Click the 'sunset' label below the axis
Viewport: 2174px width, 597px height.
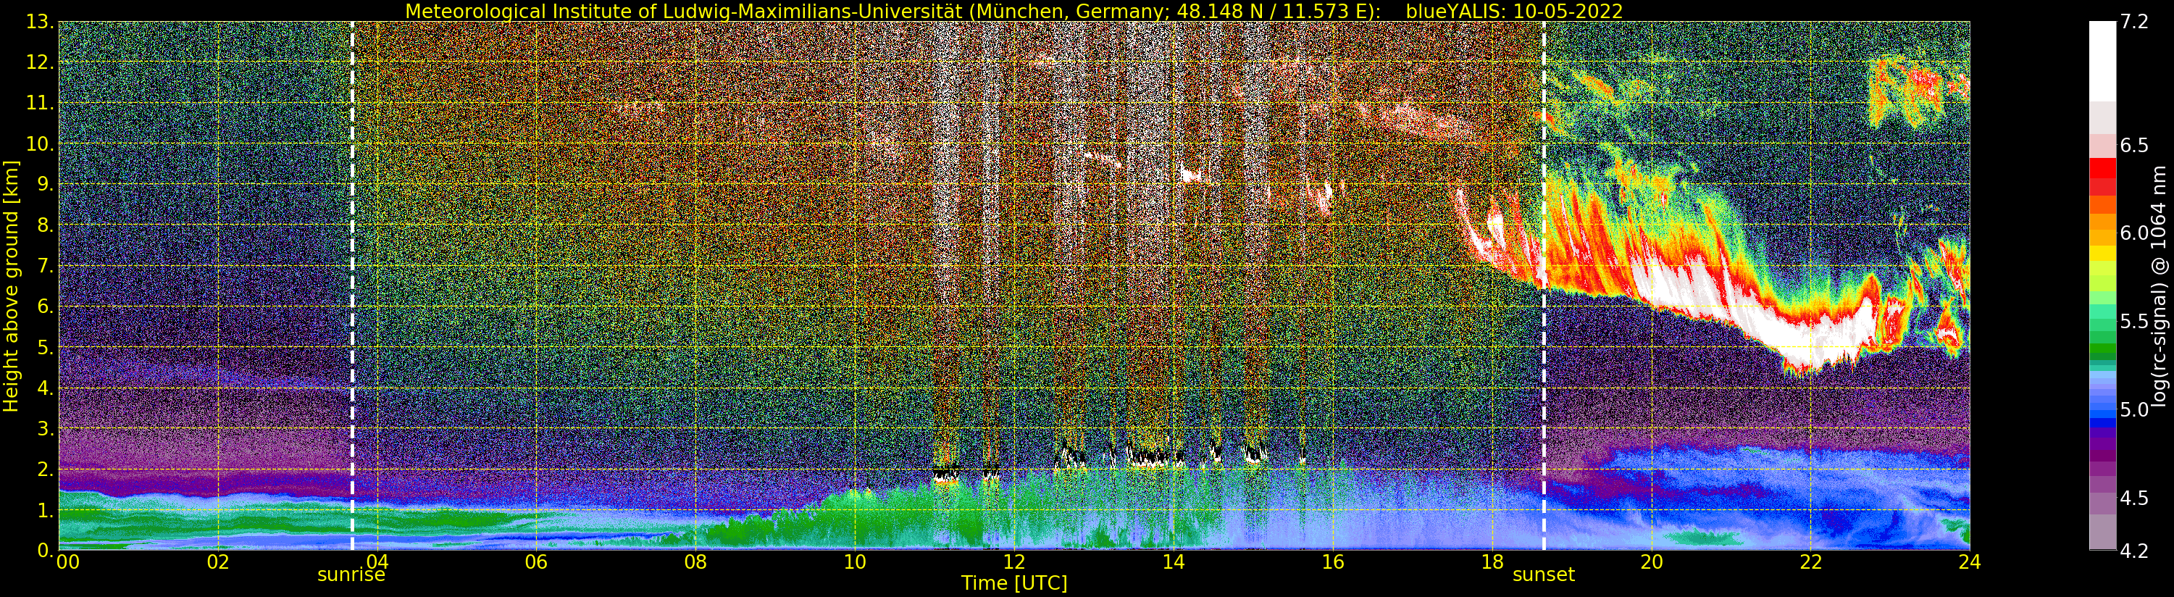point(1544,575)
